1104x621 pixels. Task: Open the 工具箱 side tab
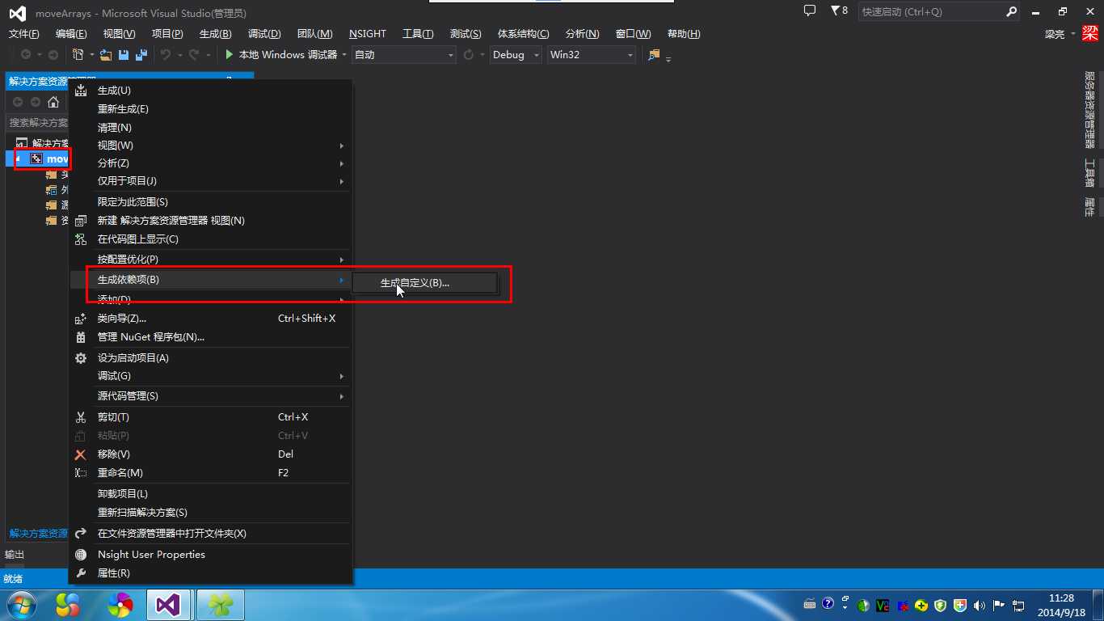pos(1089,173)
